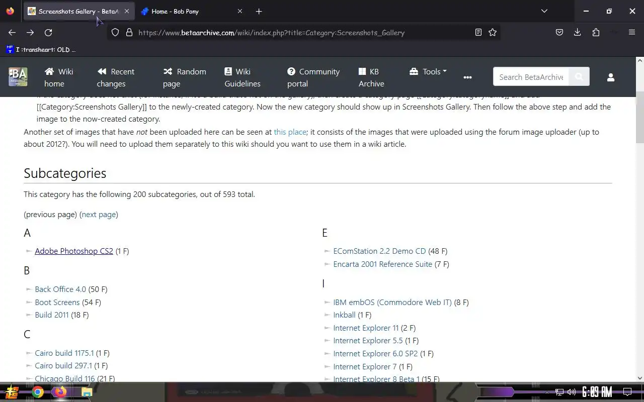Expand the EComStation 2.2 Demo CD arrow
Image resolution: width=644 pixels, height=402 pixels.
[328, 251]
